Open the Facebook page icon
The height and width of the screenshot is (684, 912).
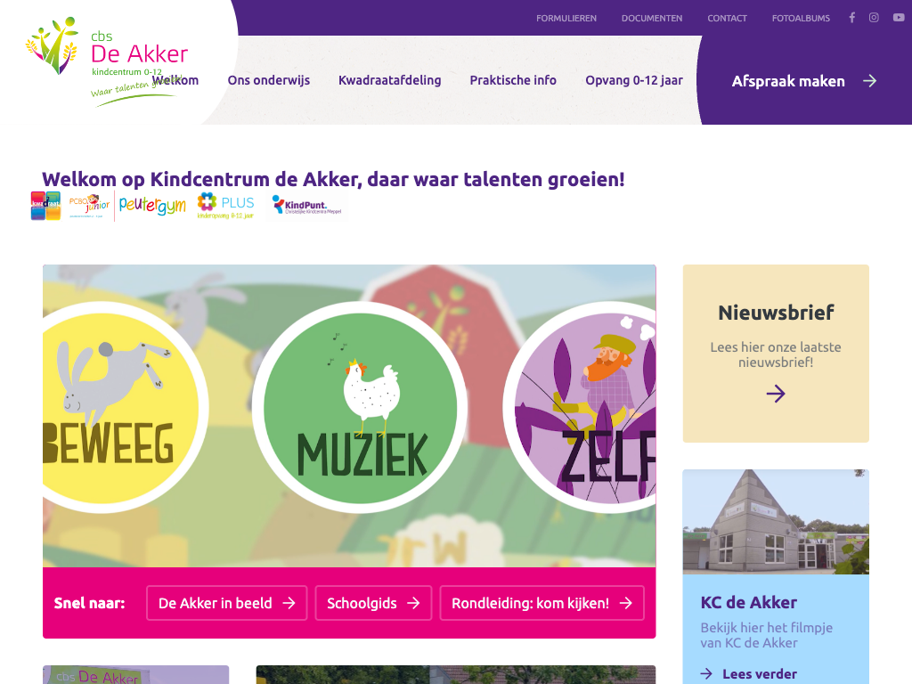pyautogui.click(x=852, y=18)
